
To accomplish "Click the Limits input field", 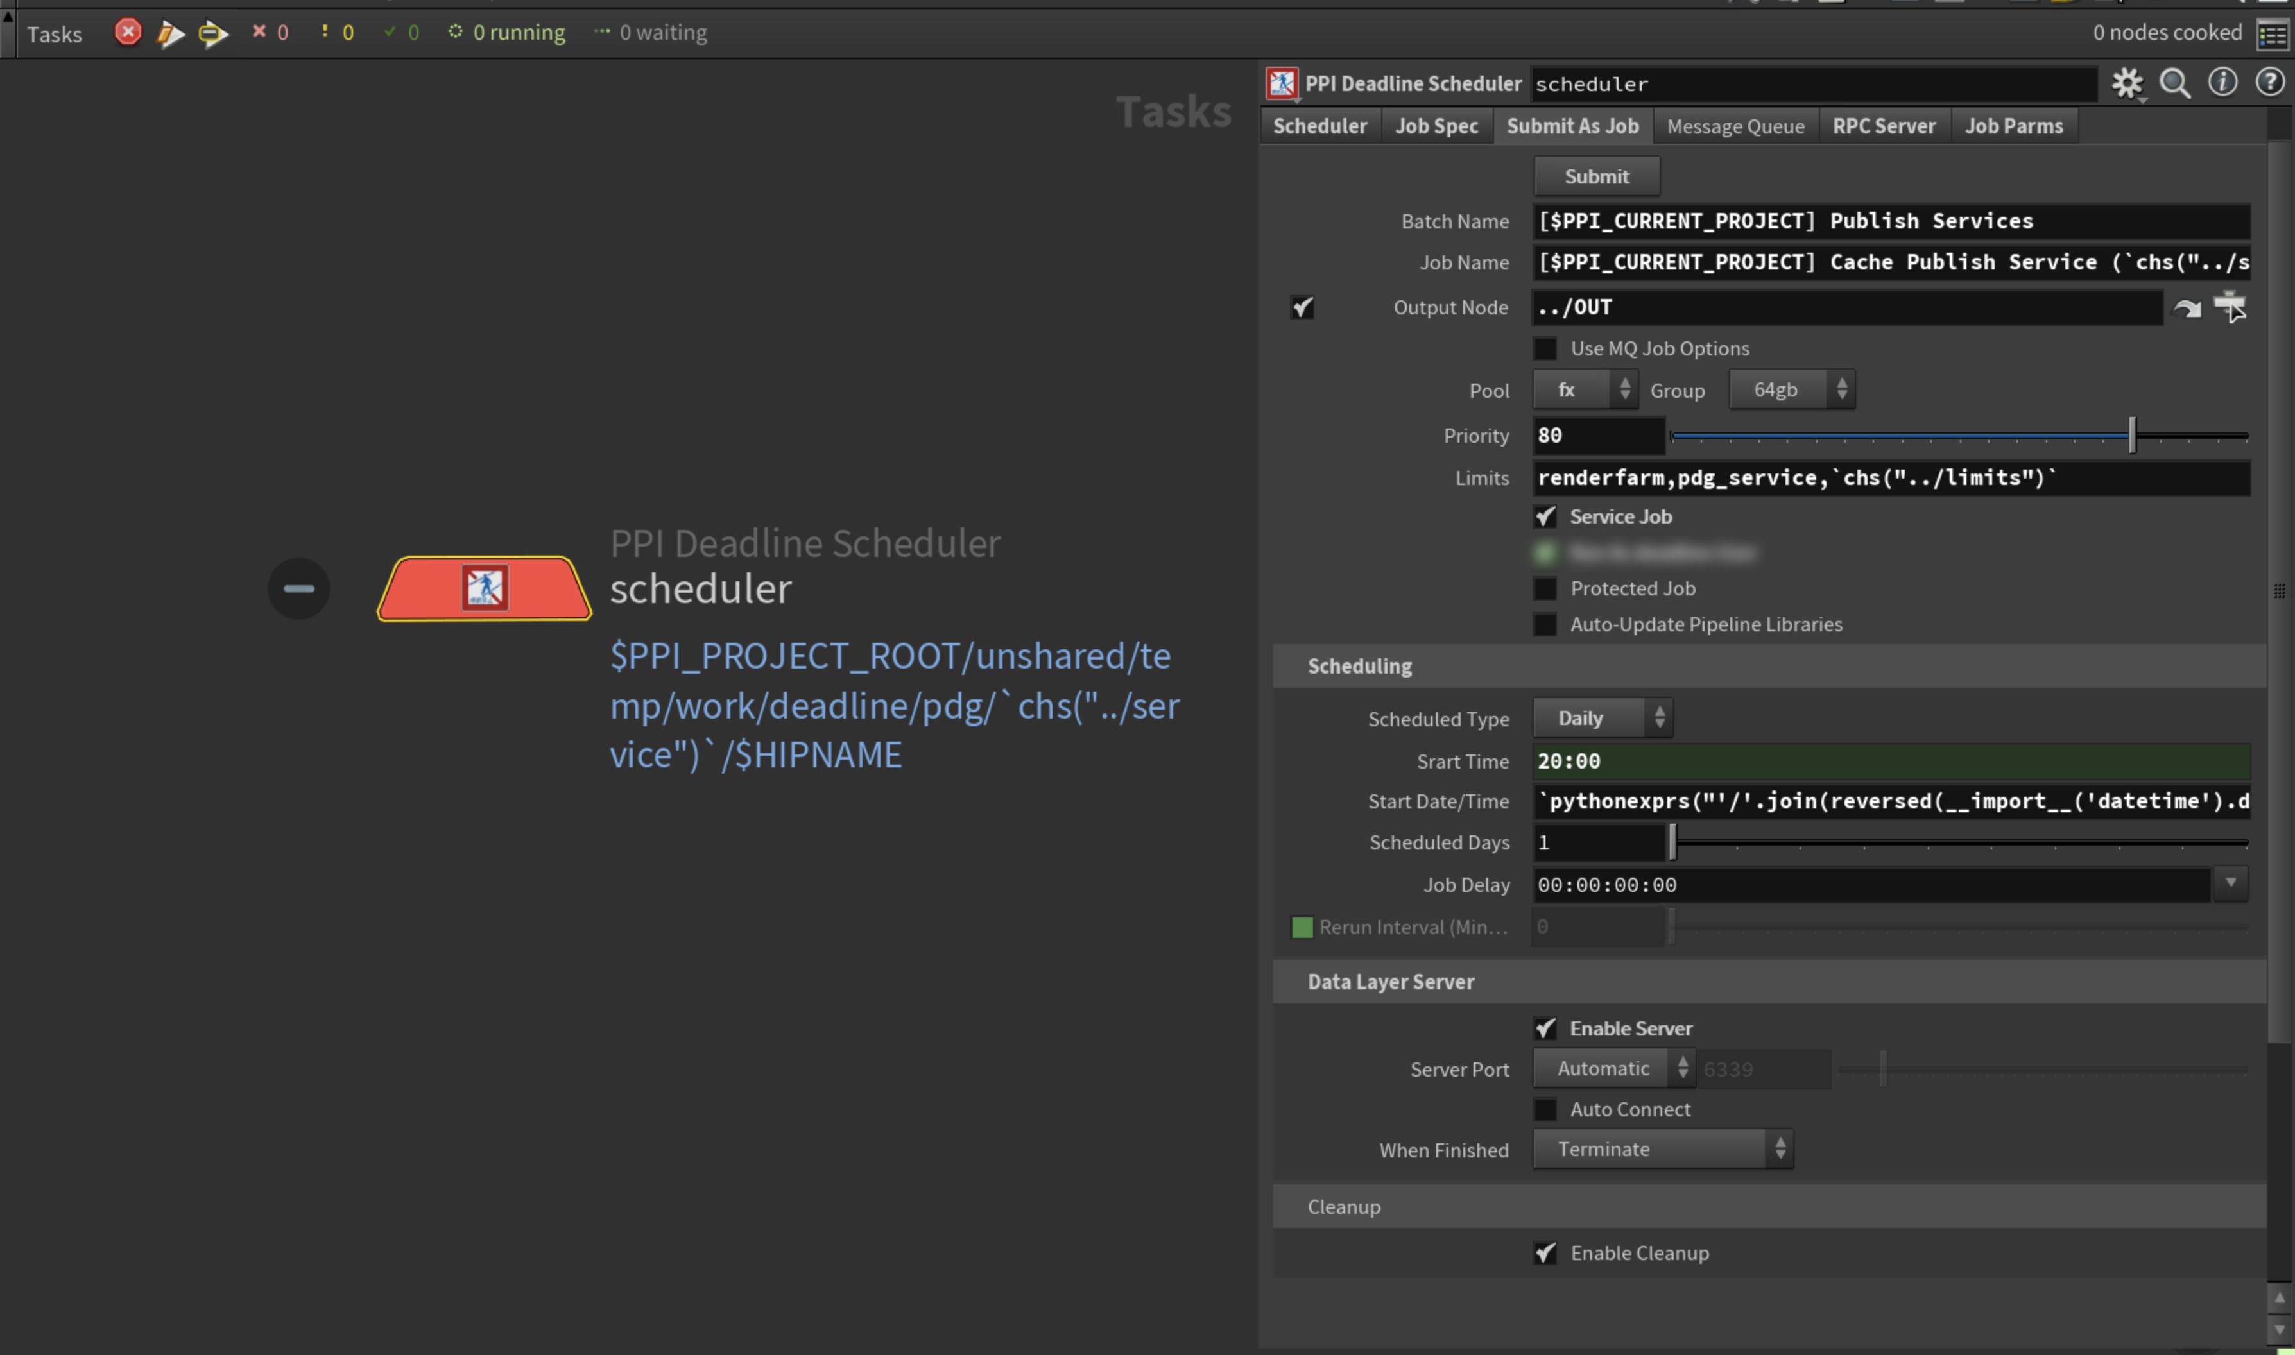I will tap(1891, 479).
